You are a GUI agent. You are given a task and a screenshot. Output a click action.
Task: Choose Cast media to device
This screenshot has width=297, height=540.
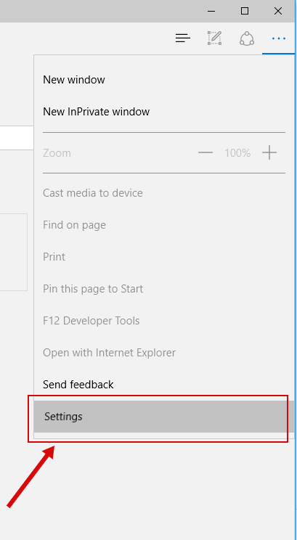93,193
